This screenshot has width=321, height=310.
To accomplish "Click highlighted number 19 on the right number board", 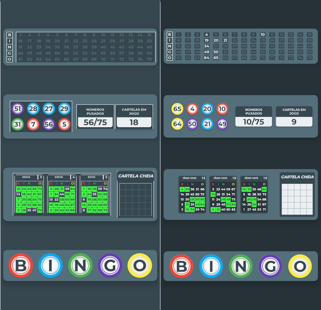I will [x=207, y=40].
